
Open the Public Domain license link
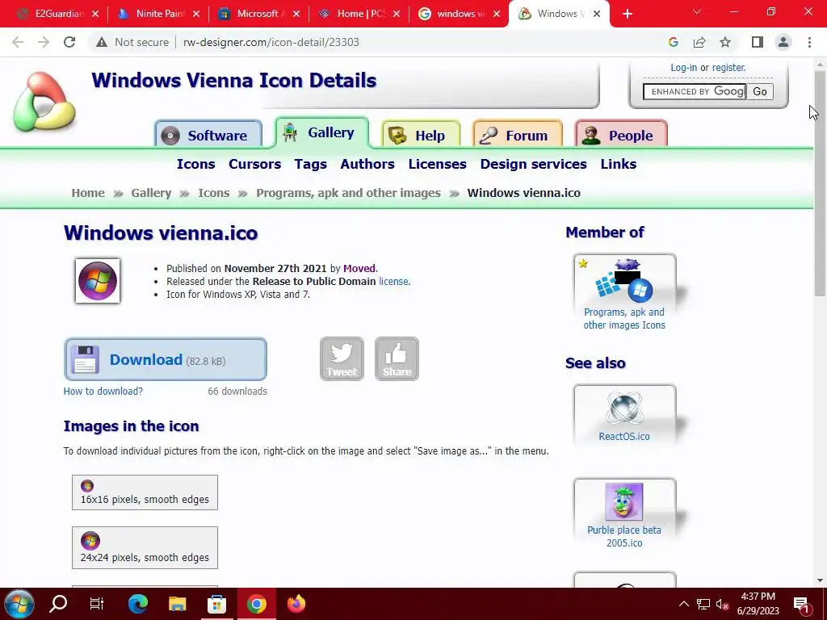click(393, 282)
